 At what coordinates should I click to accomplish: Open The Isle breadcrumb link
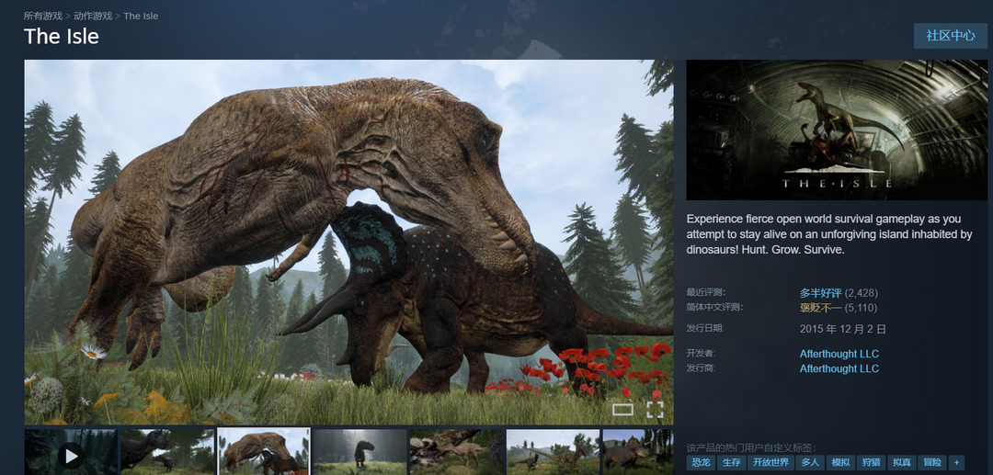(x=141, y=16)
